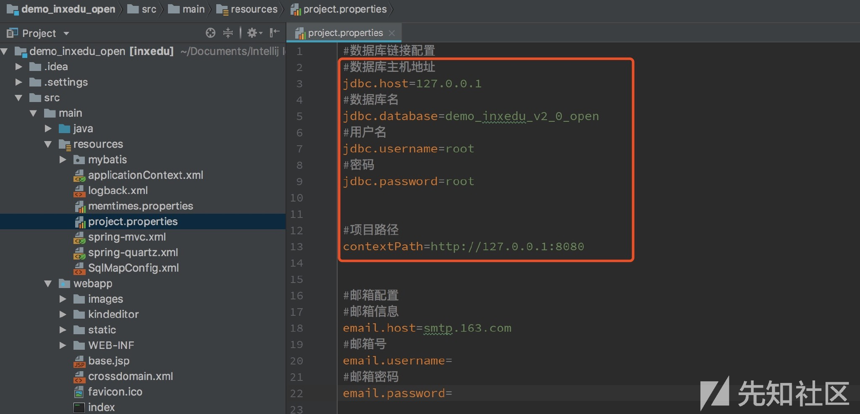
Task: Click the scroll-from-source target icon
Action: click(210, 33)
